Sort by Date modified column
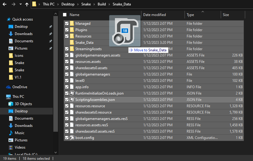The width and height of the screenshot is (253, 161). [154, 15]
